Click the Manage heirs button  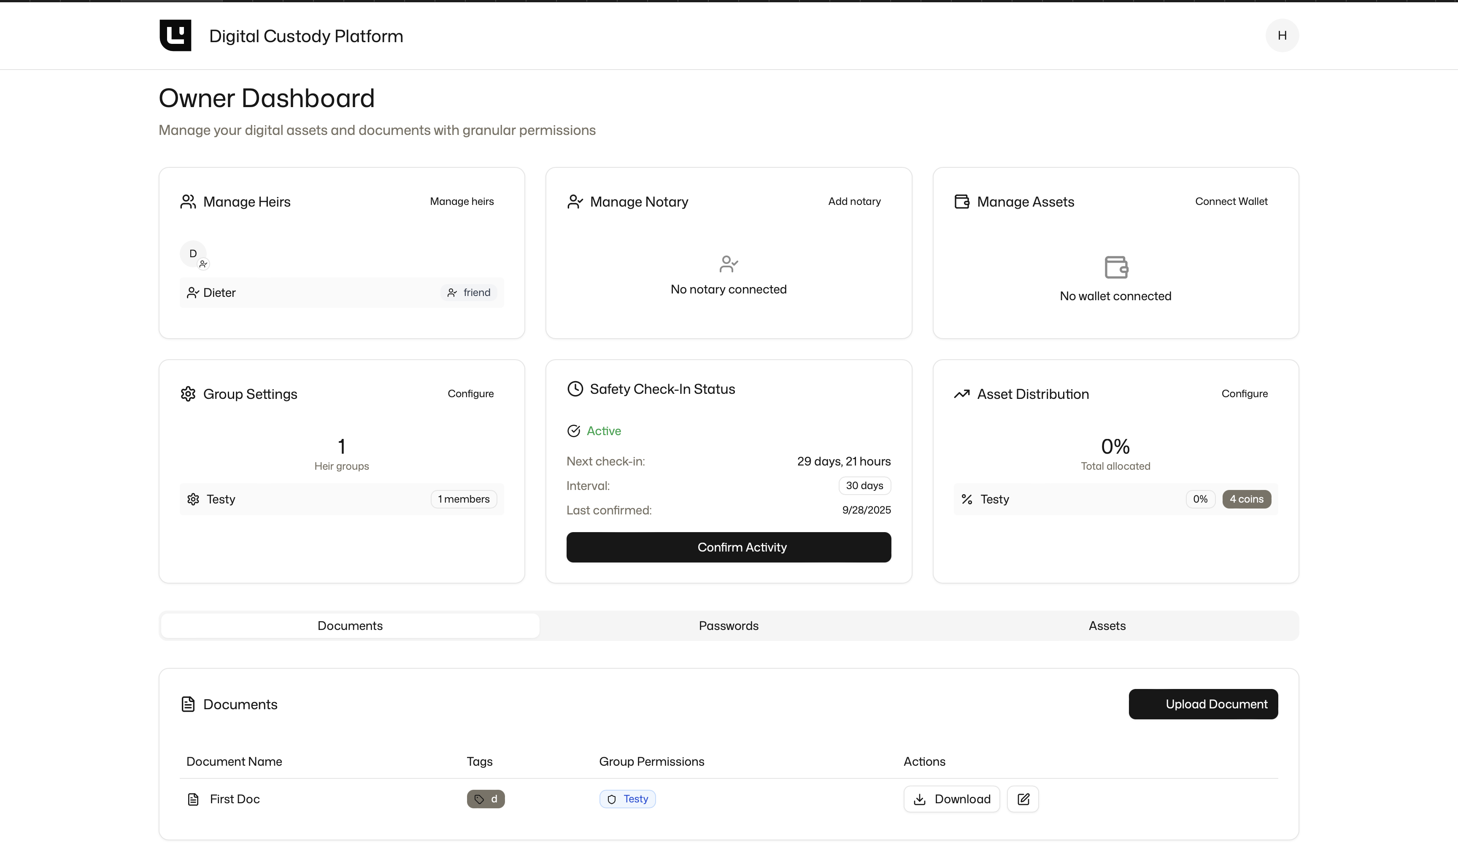coord(462,201)
